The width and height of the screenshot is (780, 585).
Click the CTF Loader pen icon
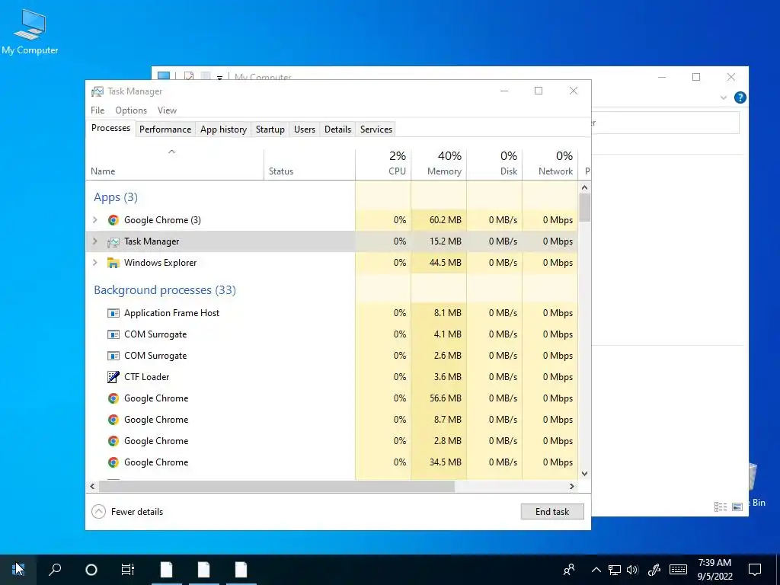113,377
